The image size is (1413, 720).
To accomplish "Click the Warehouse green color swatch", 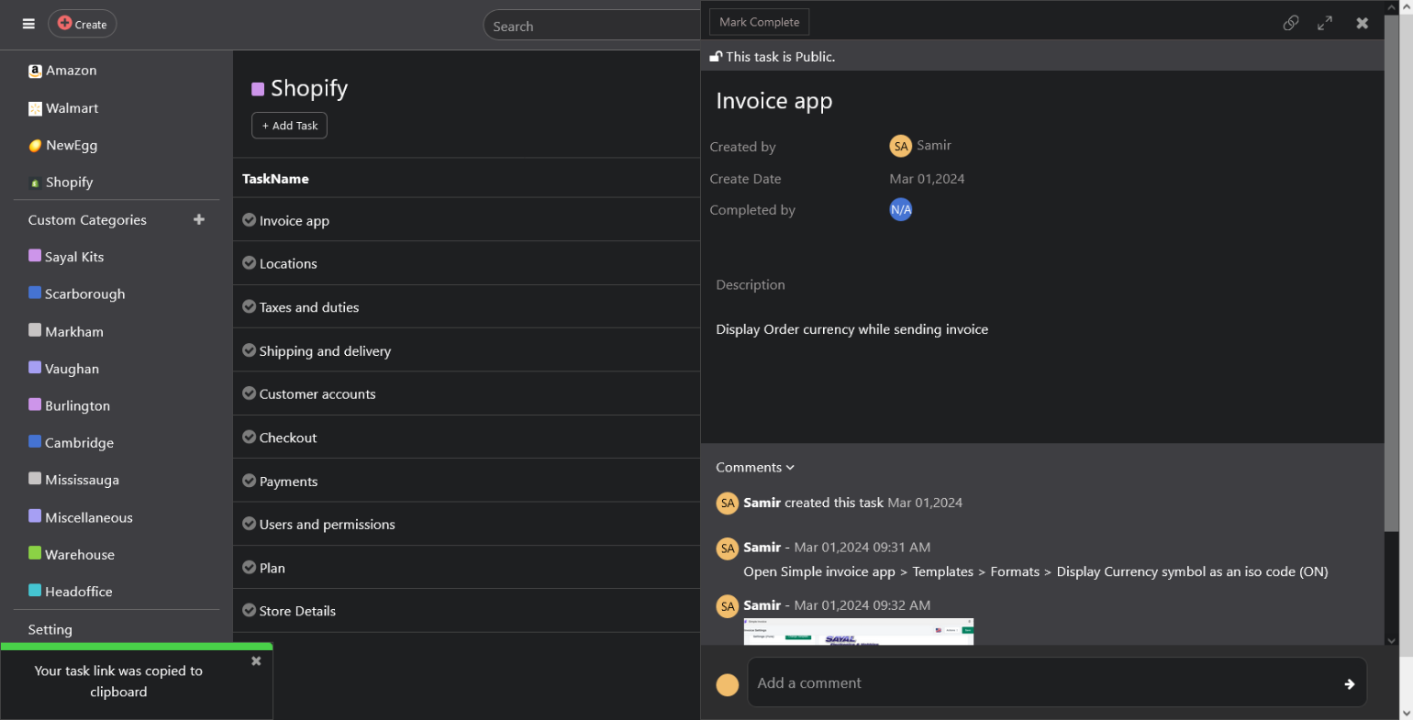I will (35, 553).
